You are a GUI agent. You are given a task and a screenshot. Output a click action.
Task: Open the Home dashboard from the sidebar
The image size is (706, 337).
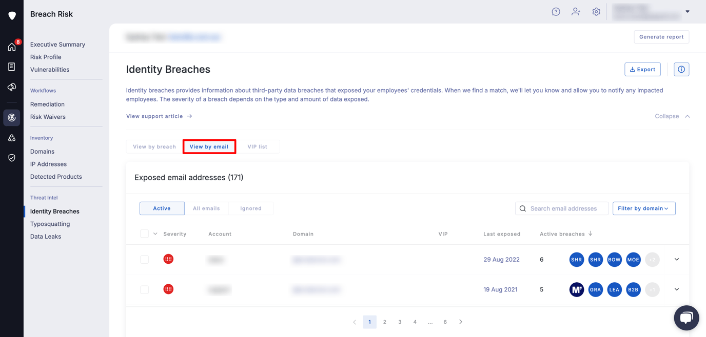tap(11, 46)
